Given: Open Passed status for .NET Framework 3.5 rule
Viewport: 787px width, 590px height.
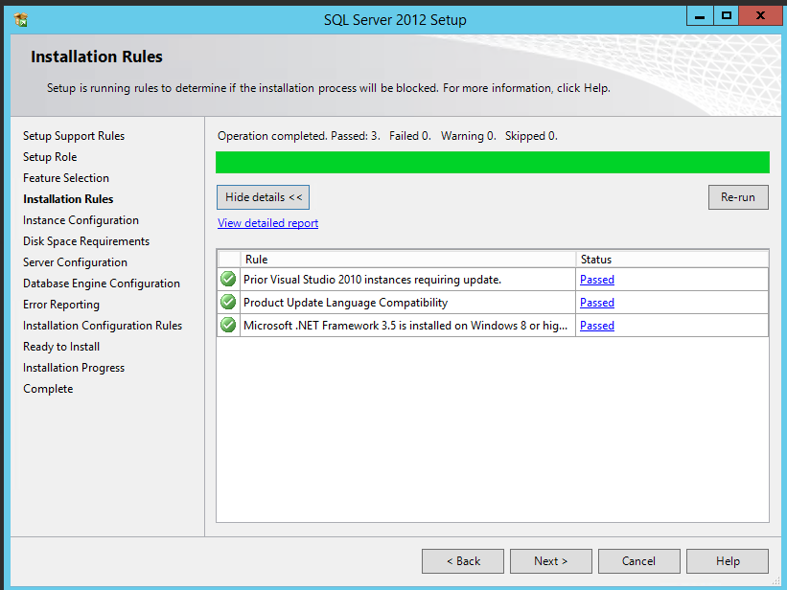Looking at the screenshot, I should pos(597,326).
